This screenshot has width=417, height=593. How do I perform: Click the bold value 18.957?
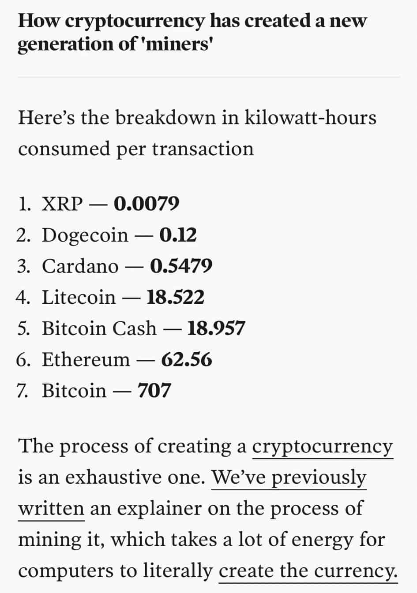pos(216,328)
